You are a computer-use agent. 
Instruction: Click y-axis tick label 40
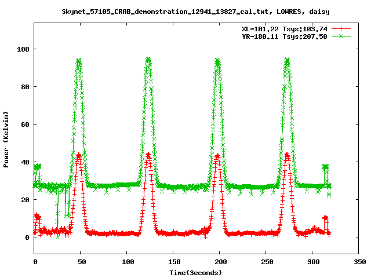pyautogui.click(x=25, y=162)
